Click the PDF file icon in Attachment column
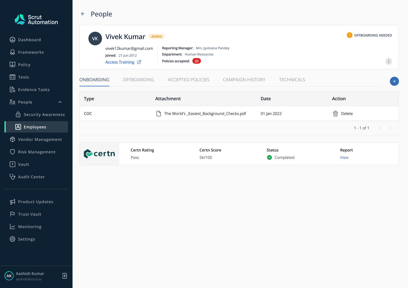Screen dimensions: 408x288 pyautogui.click(x=159, y=114)
